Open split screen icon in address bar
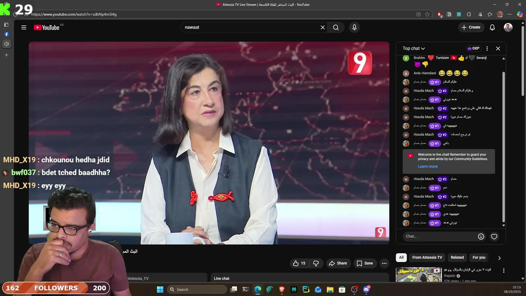526x296 pixels. pyautogui.click(x=418, y=14)
